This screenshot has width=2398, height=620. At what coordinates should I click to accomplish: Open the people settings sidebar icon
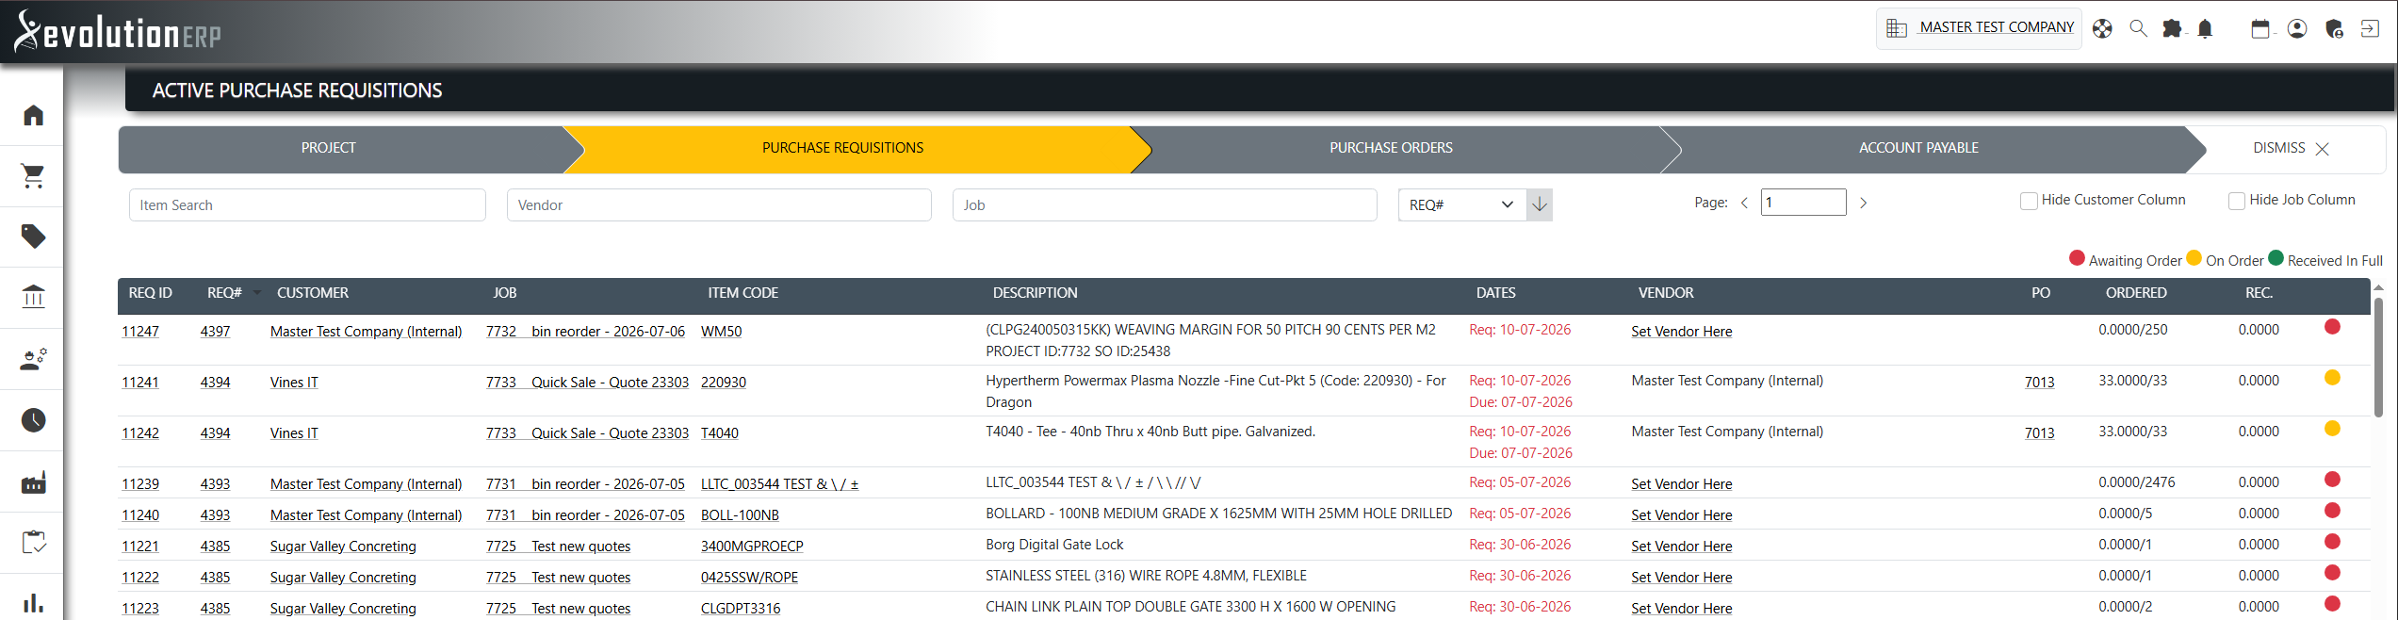tap(33, 359)
